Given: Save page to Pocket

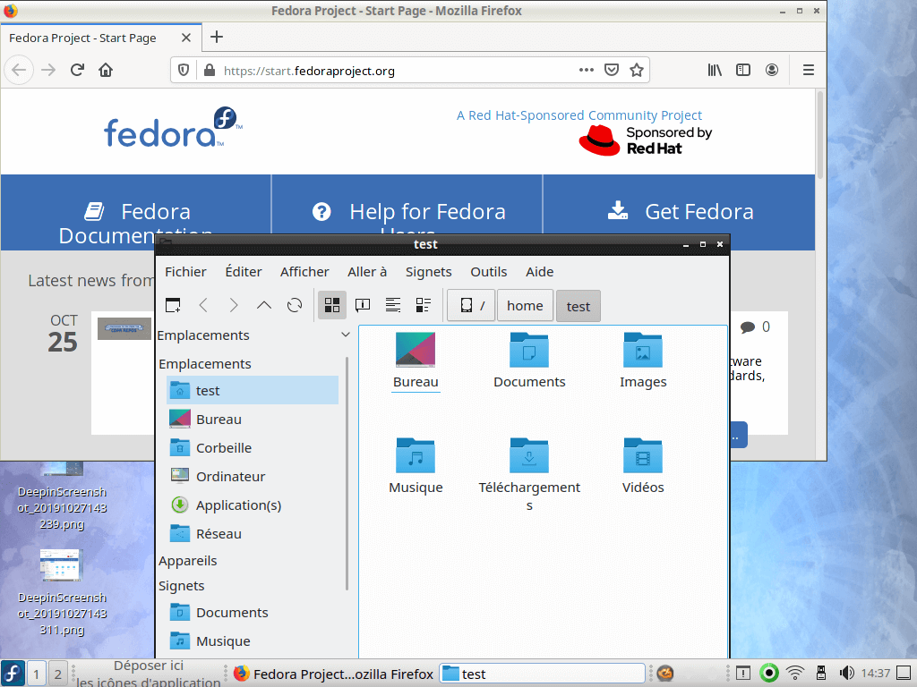Looking at the screenshot, I should coord(611,70).
